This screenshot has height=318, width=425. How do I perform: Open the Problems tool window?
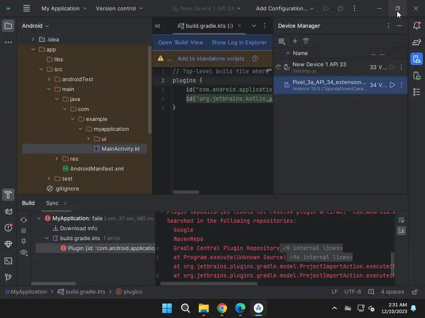click(x=8, y=228)
